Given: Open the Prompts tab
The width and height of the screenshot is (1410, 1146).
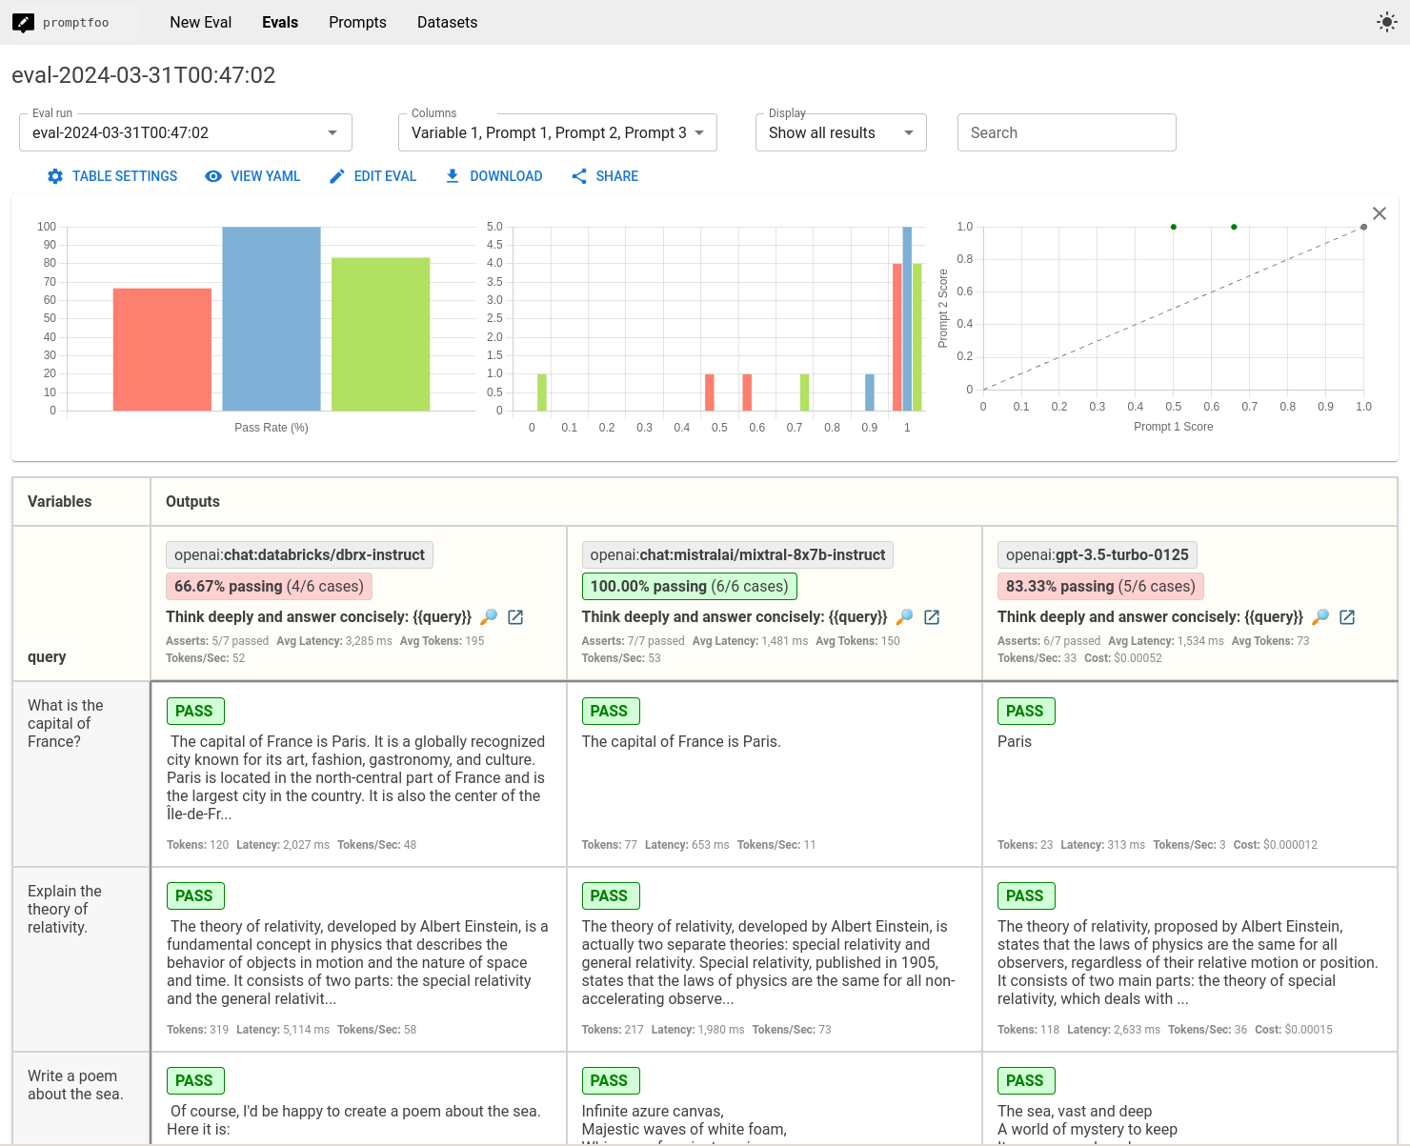Looking at the screenshot, I should coord(357,22).
